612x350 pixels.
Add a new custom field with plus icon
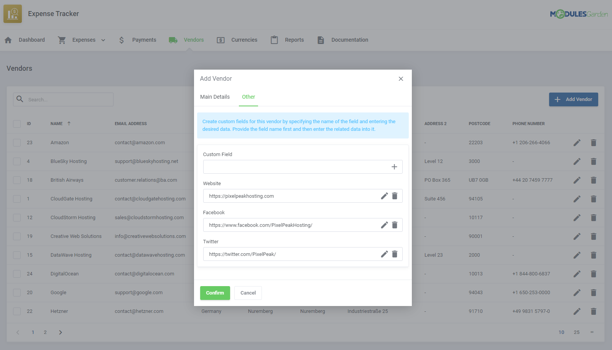[x=394, y=167]
